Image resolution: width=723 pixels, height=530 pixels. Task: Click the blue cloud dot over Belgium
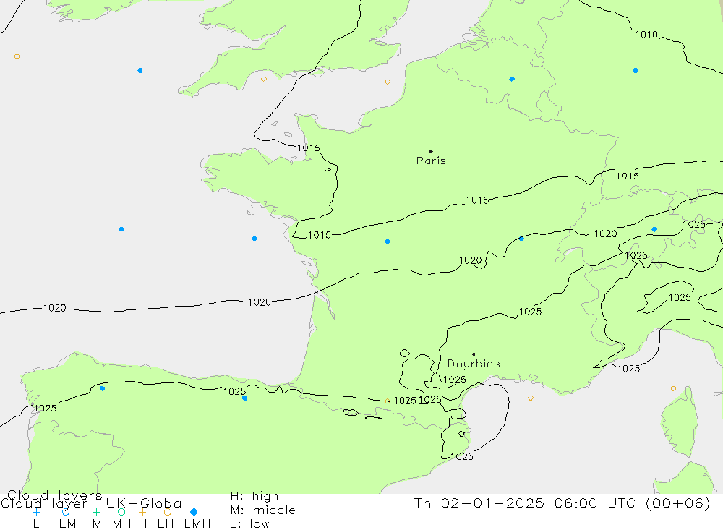(x=512, y=79)
